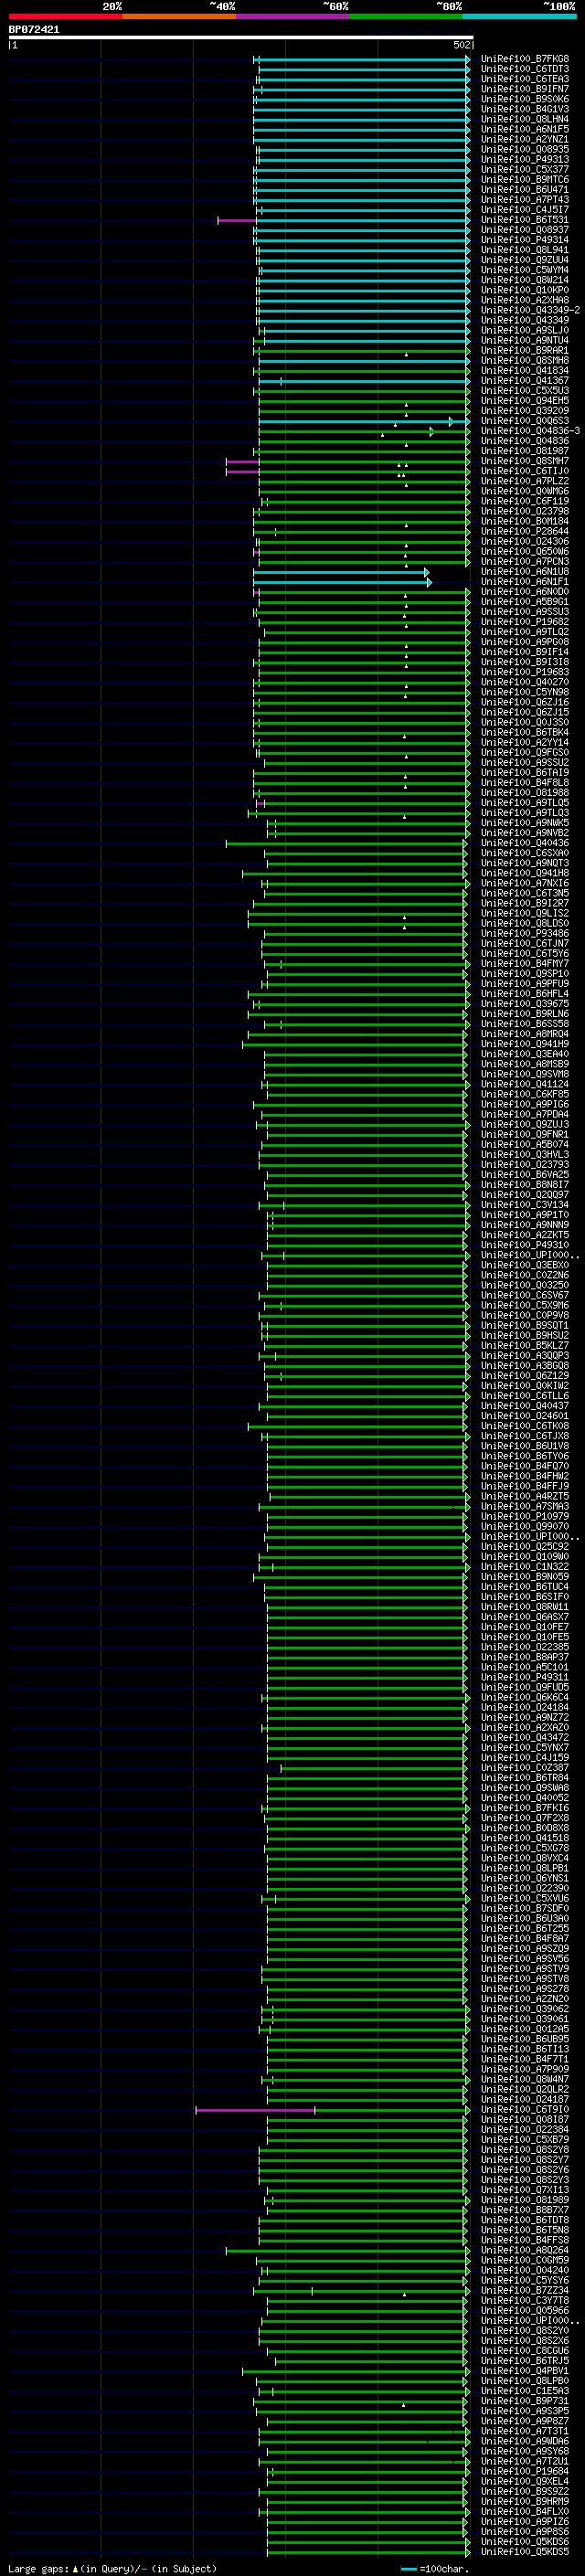This screenshot has height=2576, width=585.
Task: Click magenta alignment bar in UniRef100_C6T9I0 row
Action: tap(255, 2110)
